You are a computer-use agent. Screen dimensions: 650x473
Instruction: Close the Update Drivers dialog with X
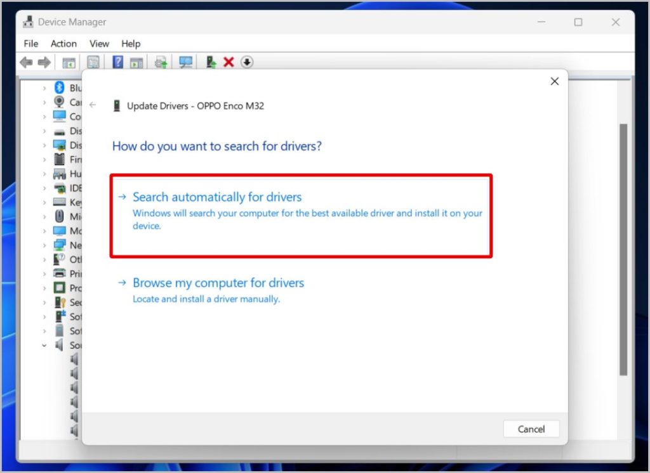(x=555, y=81)
